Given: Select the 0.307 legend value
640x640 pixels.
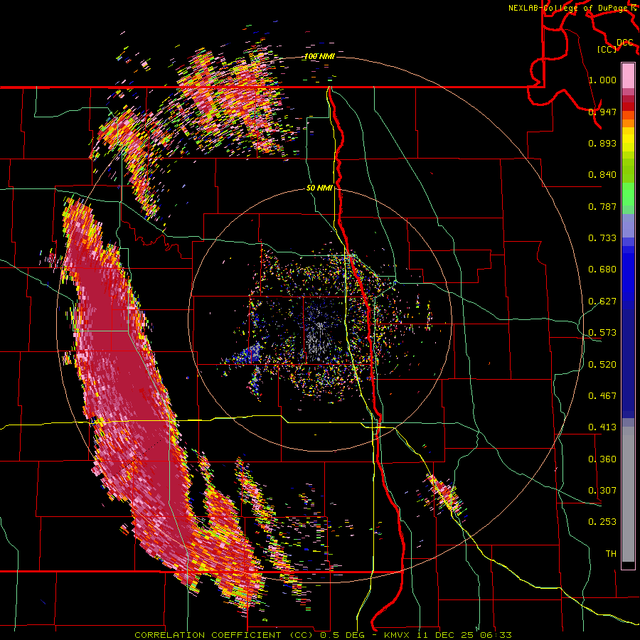Looking at the screenshot, I should tap(602, 491).
